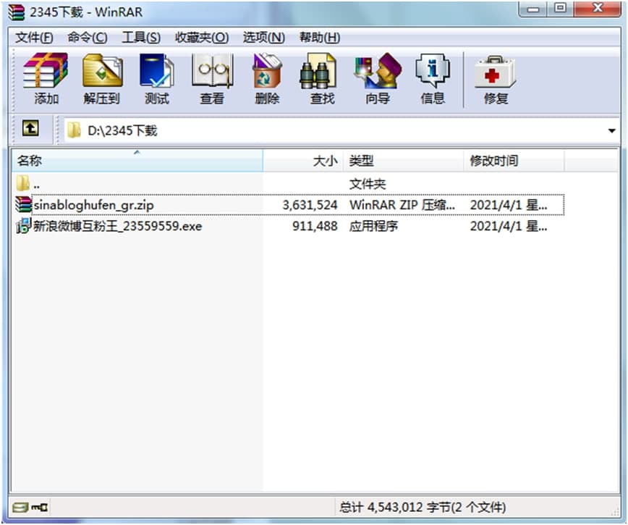Image resolution: width=628 pixels, height=525 pixels.
Task: Maximize the WinRAR window
Action: [560, 9]
